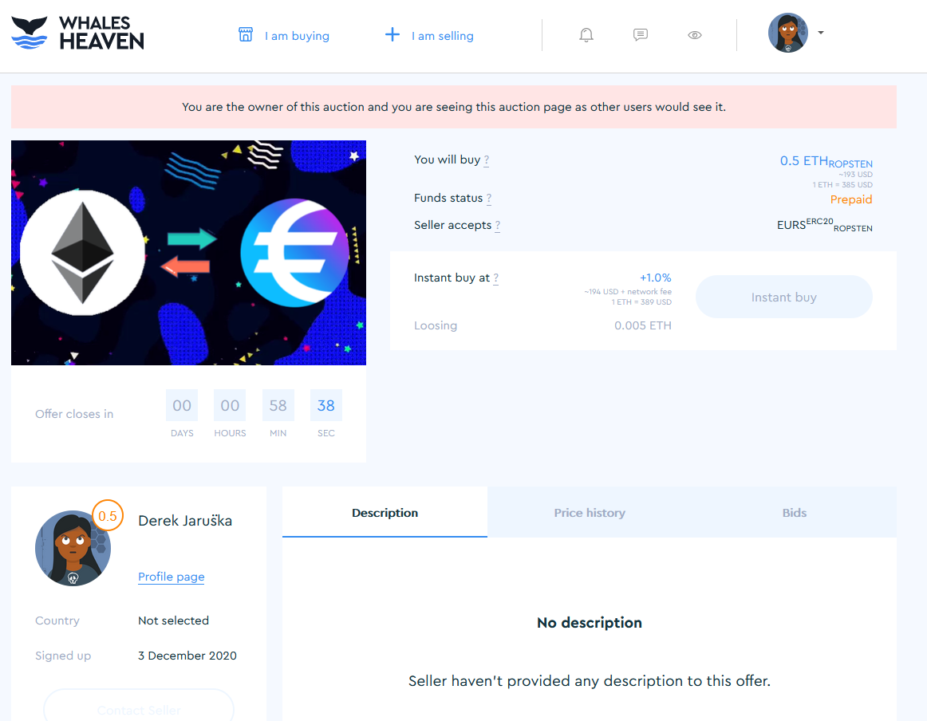The height and width of the screenshot is (721, 927).
Task: Click the Whales Heaven logo
Action: pos(77,33)
